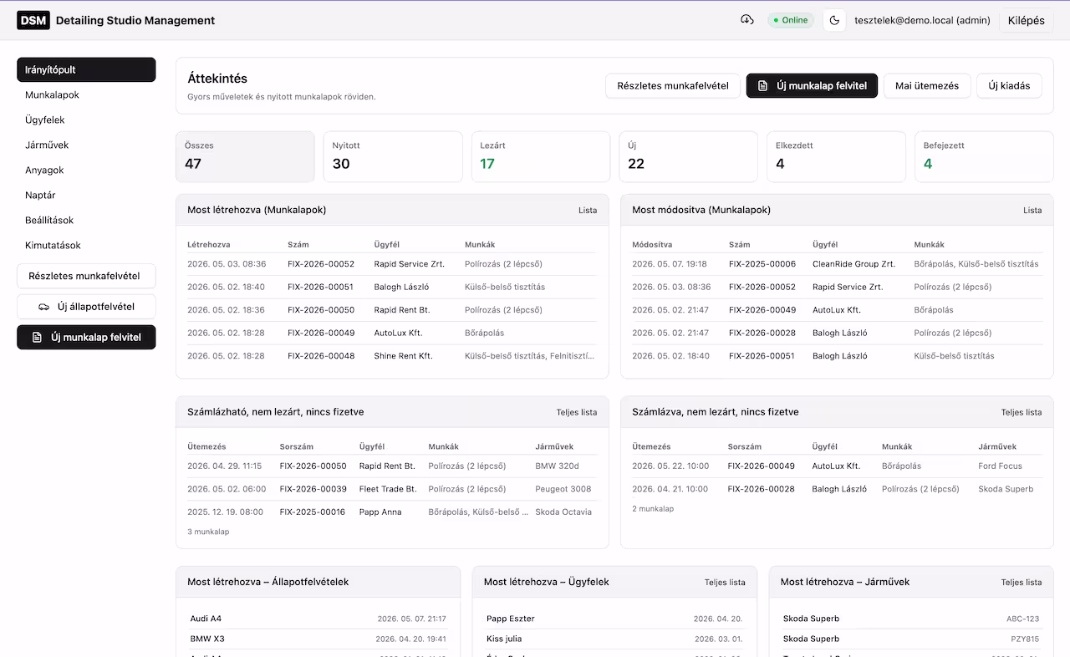Click the car icon on Új állapotfelvétel
1070x657 pixels.
(x=44, y=307)
